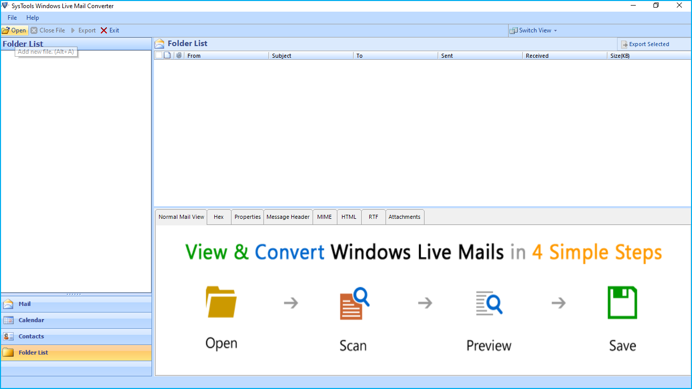Click the Exit toolbar button

[x=110, y=30]
